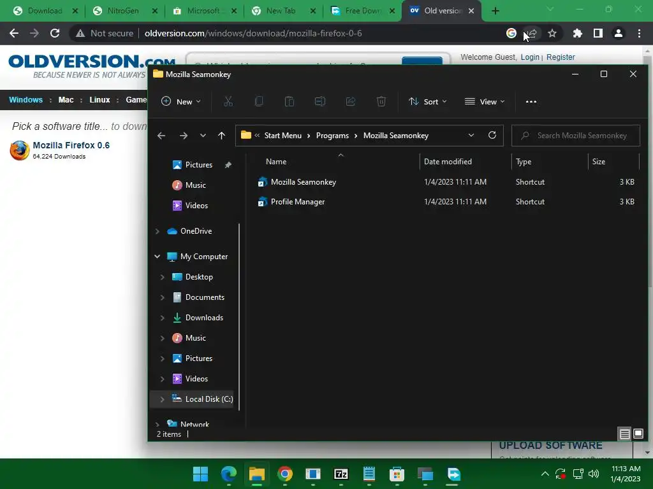
Task: Expand OneDrive in navigation pane
Action: pyautogui.click(x=158, y=231)
